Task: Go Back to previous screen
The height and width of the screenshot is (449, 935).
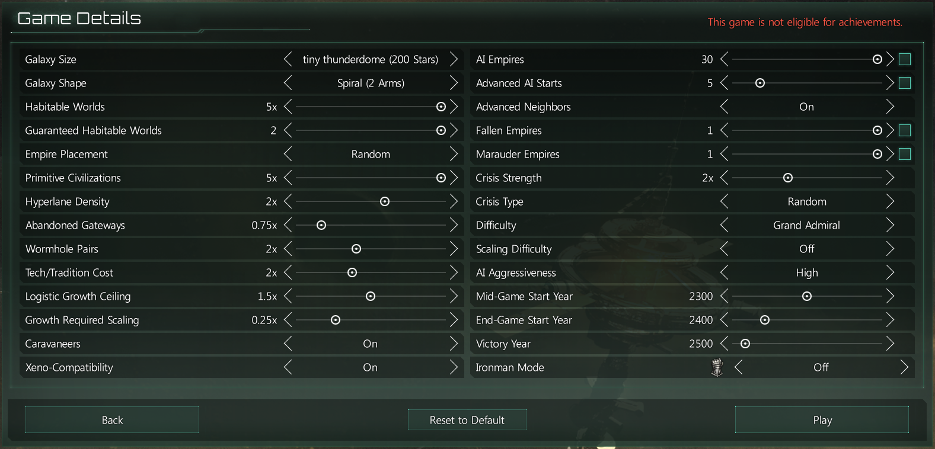Action: point(112,420)
